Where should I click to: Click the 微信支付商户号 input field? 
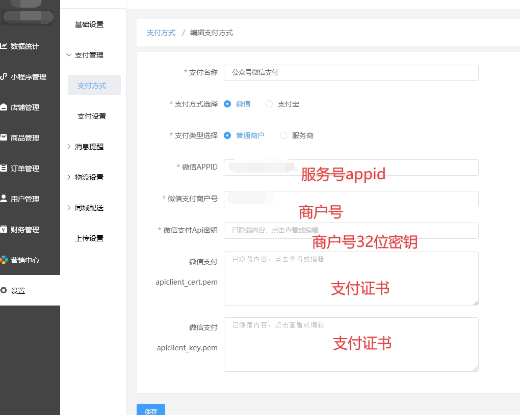pyautogui.click(x=351, y=199)
